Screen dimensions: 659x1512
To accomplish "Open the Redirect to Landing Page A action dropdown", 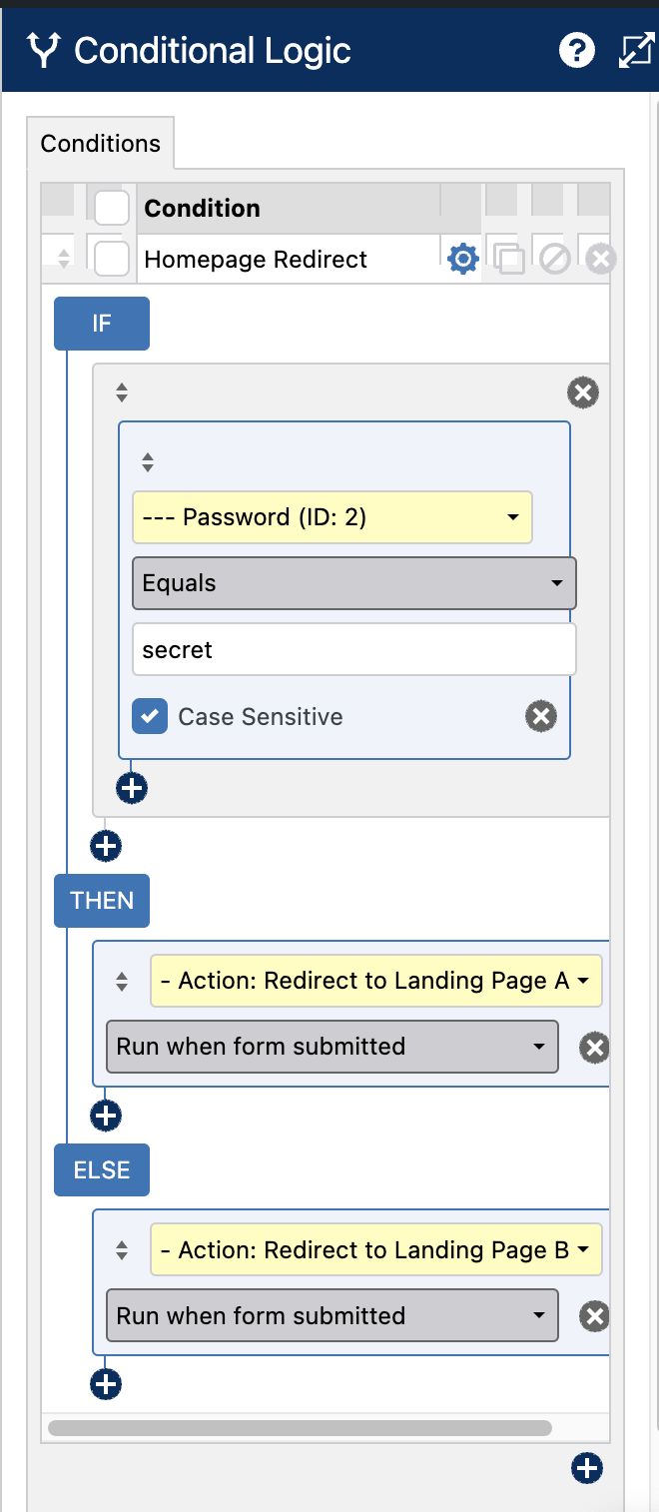I will (x=375, y=981).
